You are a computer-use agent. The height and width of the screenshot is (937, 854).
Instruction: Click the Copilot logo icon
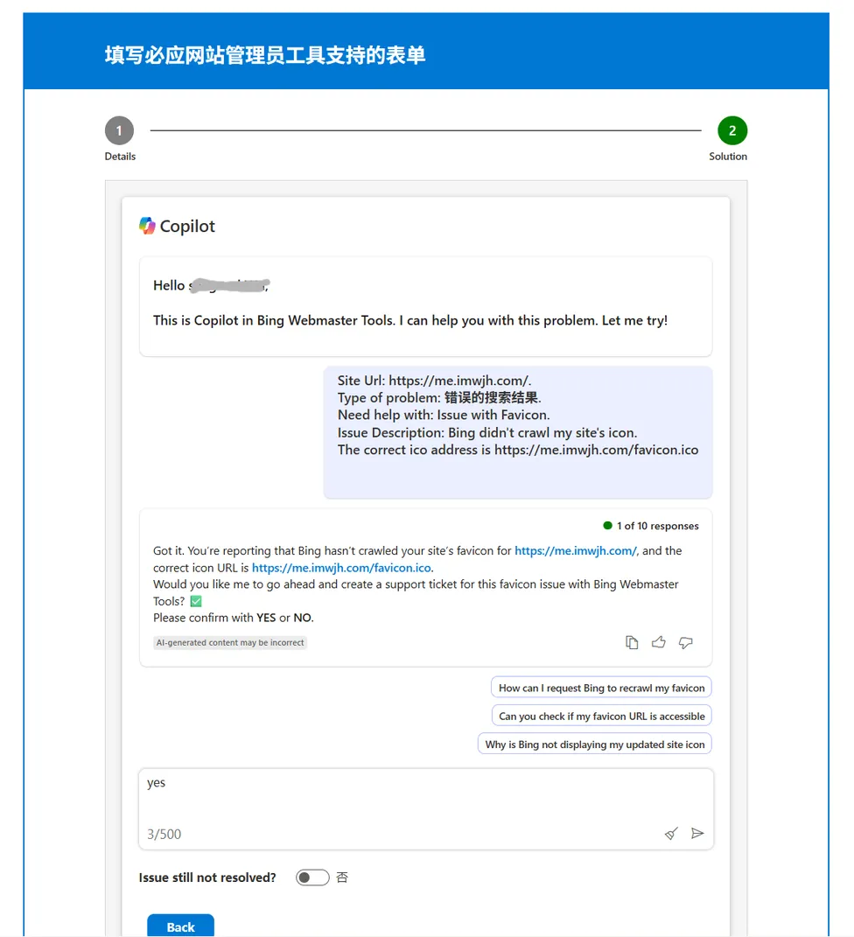coord(147,226)
